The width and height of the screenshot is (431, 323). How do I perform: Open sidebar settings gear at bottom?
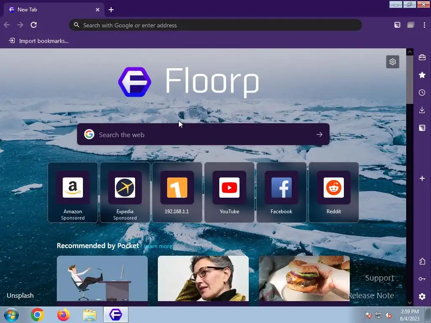422,297
